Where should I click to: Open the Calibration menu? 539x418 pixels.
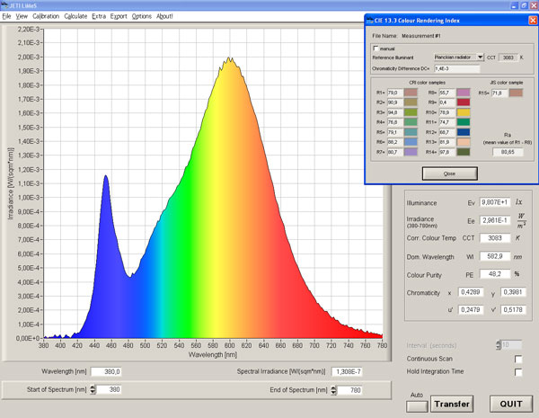coord(46,16)
